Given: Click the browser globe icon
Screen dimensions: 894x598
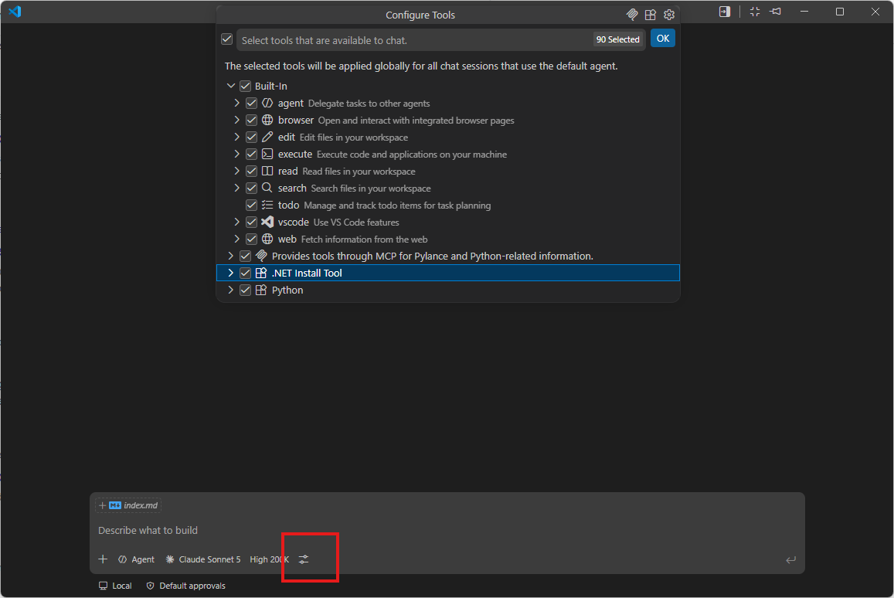Looking at the screenshot, I should coord(267,121).
